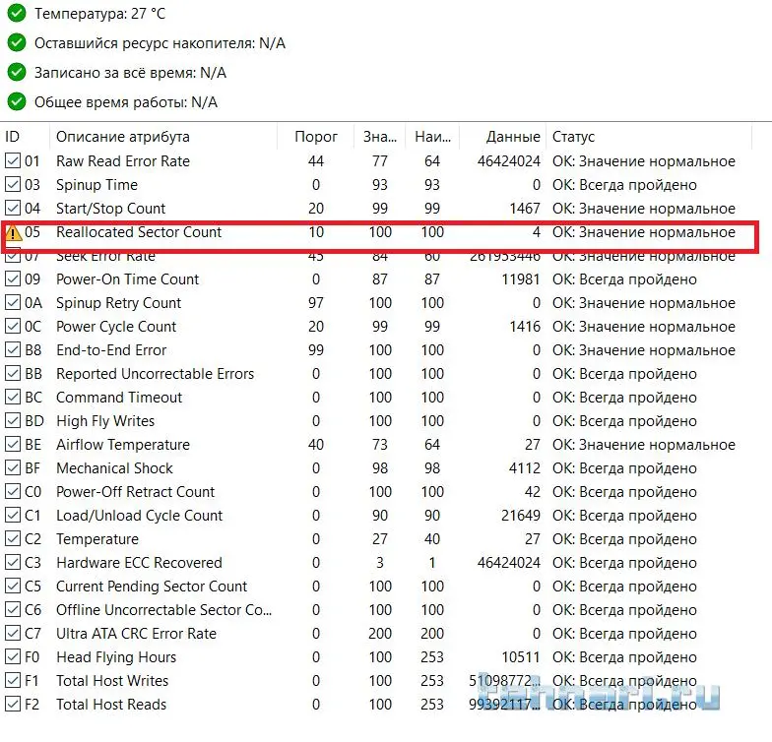Toggle checkbox for C2 Temperature
Image resolution: width=772 pixels, height=742 pixels.
12,539
